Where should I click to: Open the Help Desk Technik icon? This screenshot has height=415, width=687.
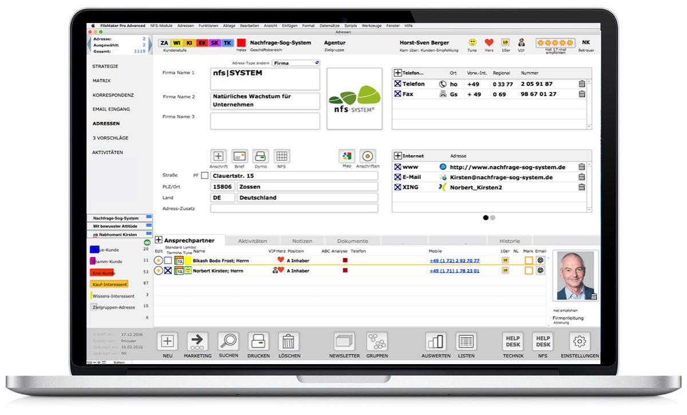[513, 342]
